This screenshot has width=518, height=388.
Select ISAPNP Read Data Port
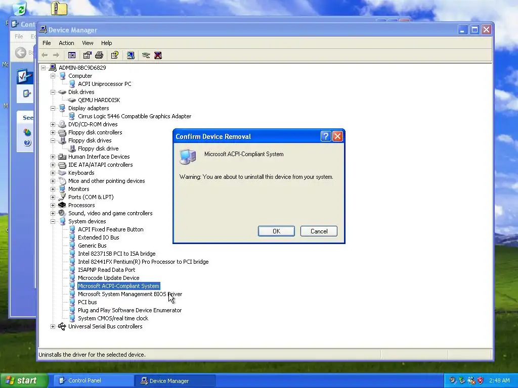pos(106,270)
